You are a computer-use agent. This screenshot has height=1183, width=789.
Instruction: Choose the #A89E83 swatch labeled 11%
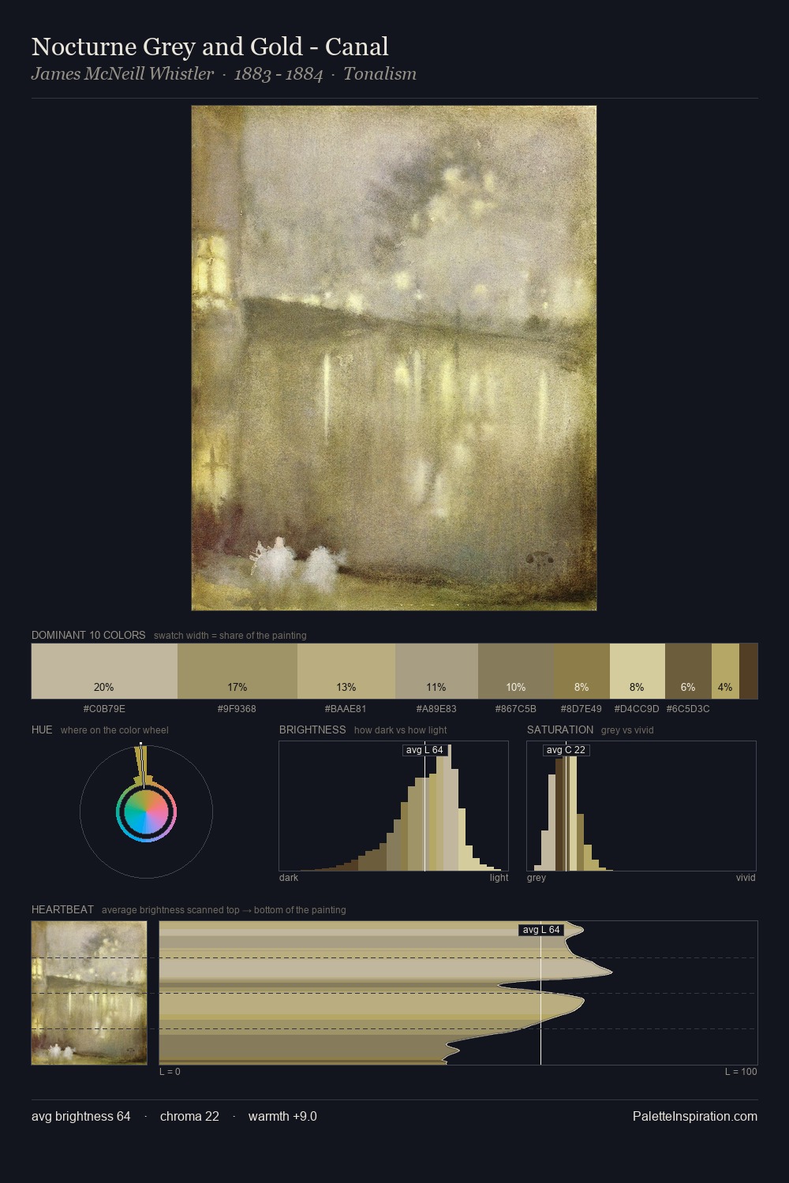pyautogui.click(x=436, y=671)
